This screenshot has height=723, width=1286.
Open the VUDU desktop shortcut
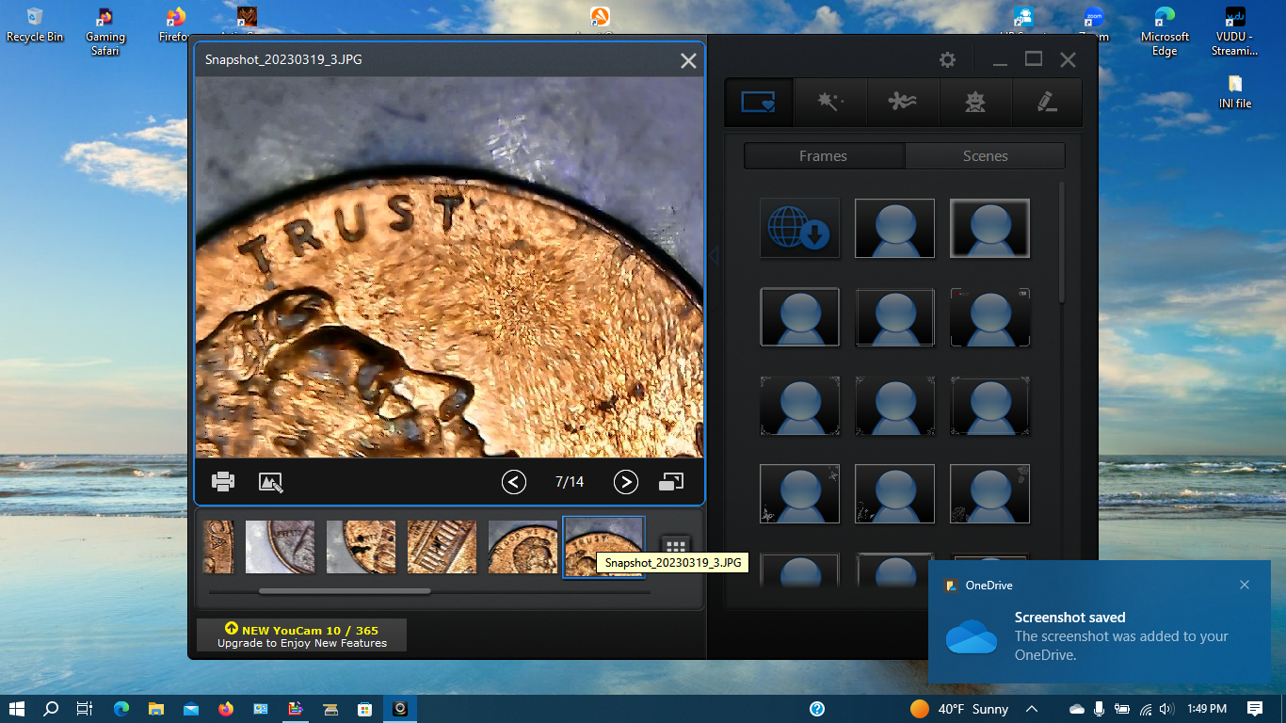1235,31
